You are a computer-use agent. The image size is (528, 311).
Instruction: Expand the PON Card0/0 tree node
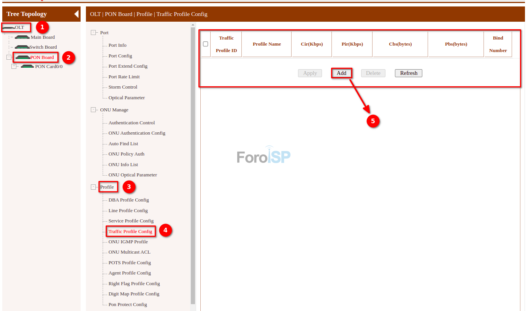[14, 66]
